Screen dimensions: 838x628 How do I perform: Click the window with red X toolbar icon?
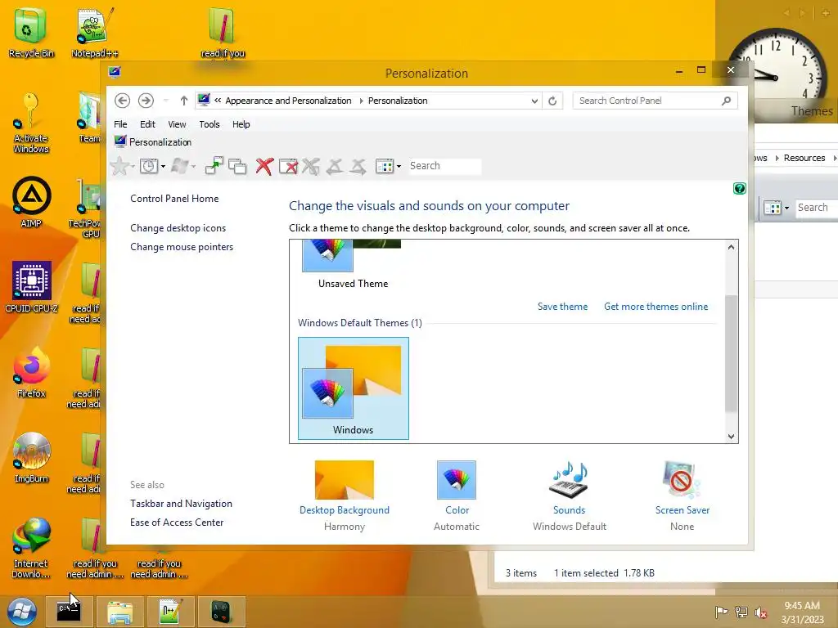pyautogui.click(x=288, y=166)
